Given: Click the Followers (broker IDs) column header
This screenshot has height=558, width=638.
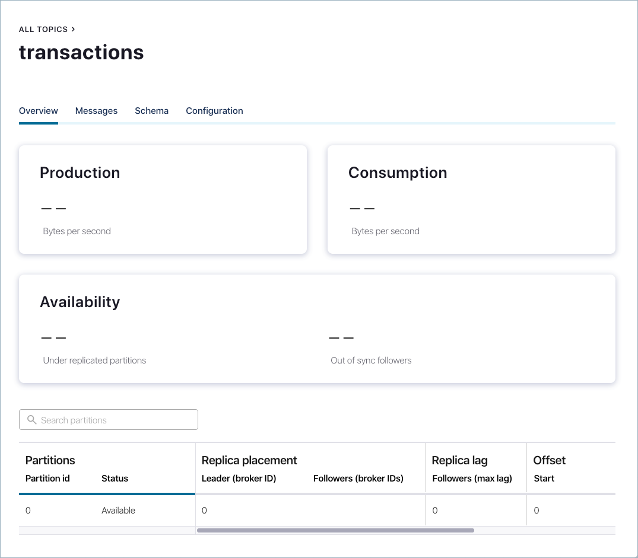Looking at the screenshot, I should 358,479.
